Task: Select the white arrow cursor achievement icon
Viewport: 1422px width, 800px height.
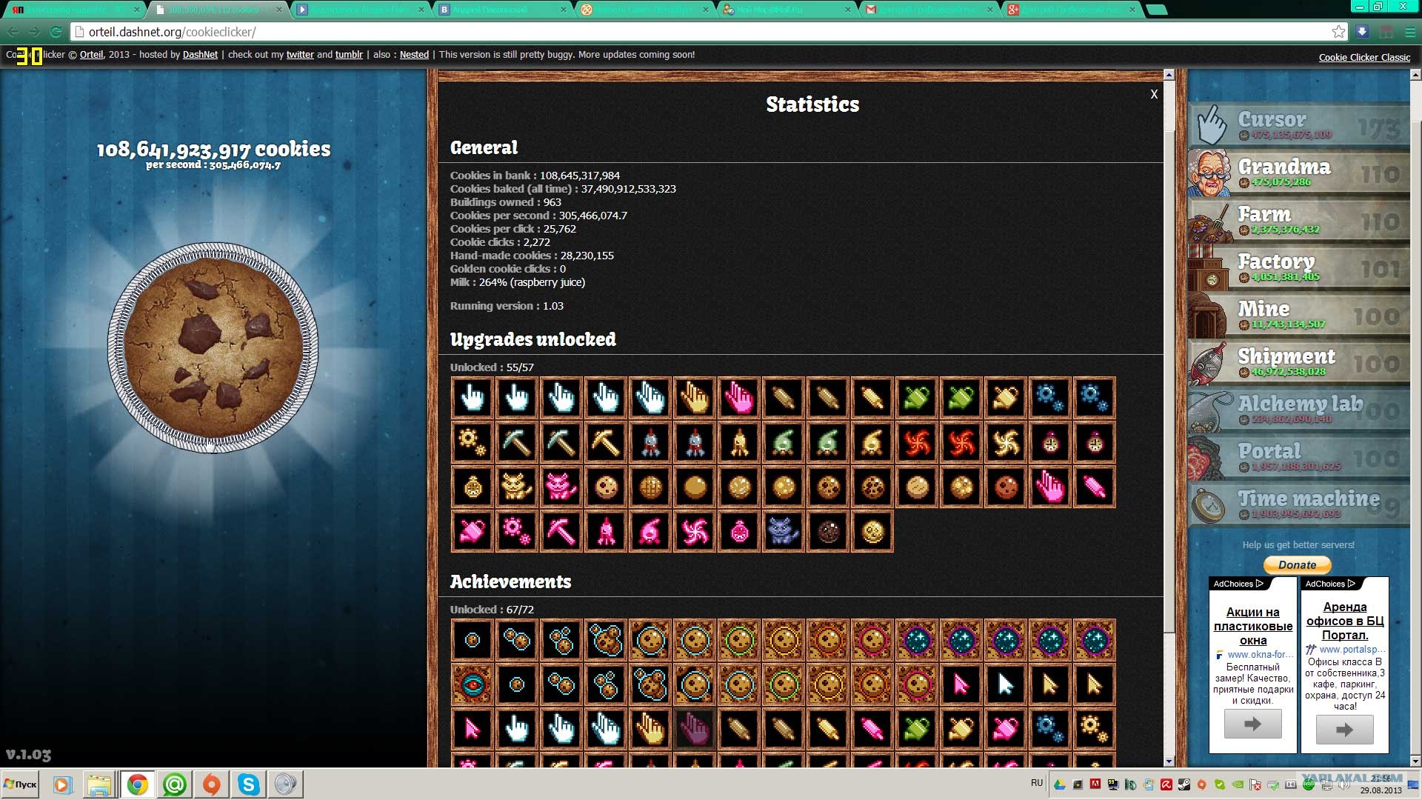Action: (x=1006, y=684)
